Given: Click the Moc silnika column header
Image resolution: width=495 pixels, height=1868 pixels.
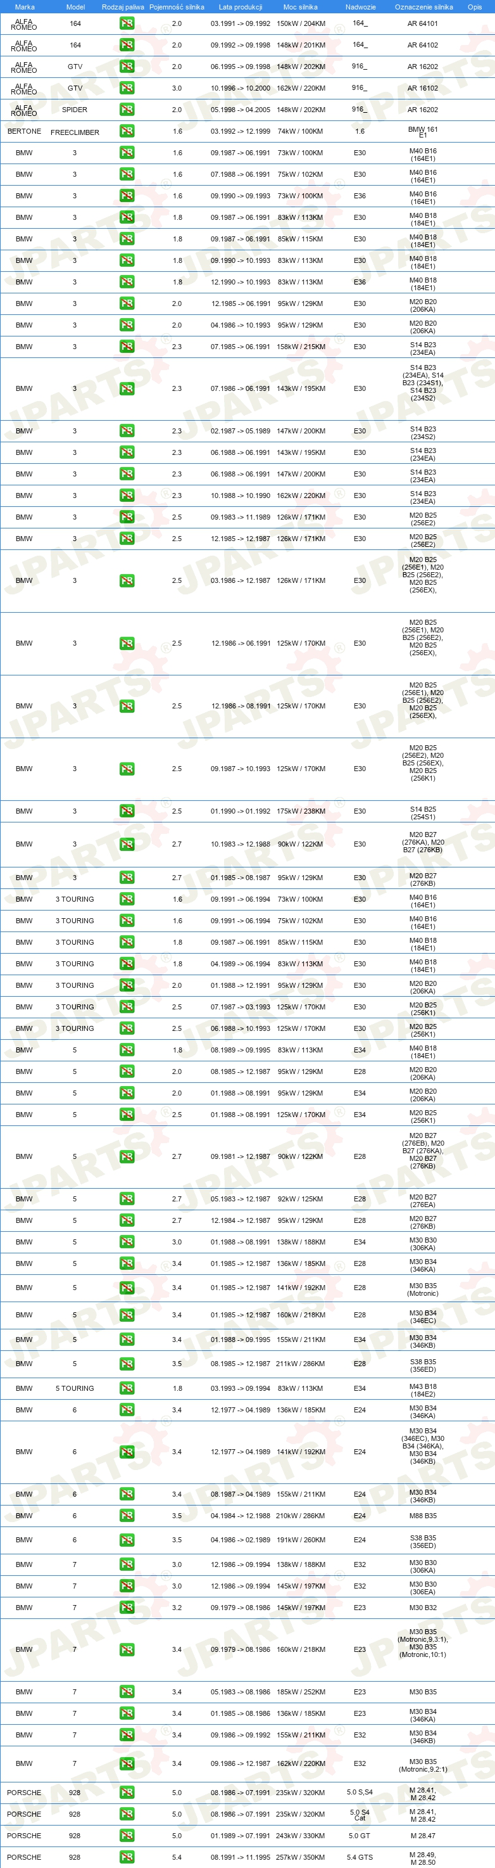Looking at the screenshot, I should (x=300, y=7).
